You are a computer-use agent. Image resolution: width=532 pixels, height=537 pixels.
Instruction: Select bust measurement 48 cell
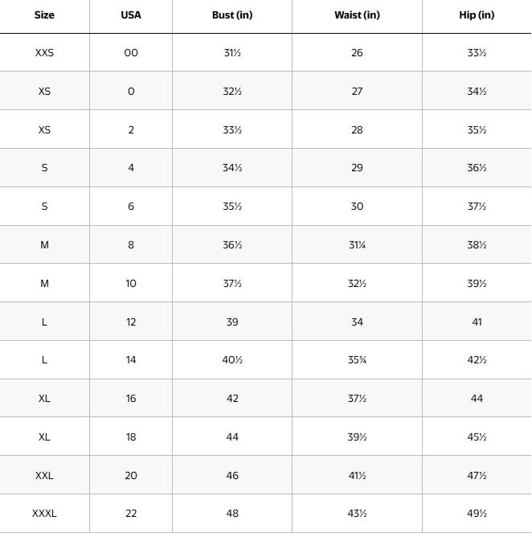coord(232,514)
